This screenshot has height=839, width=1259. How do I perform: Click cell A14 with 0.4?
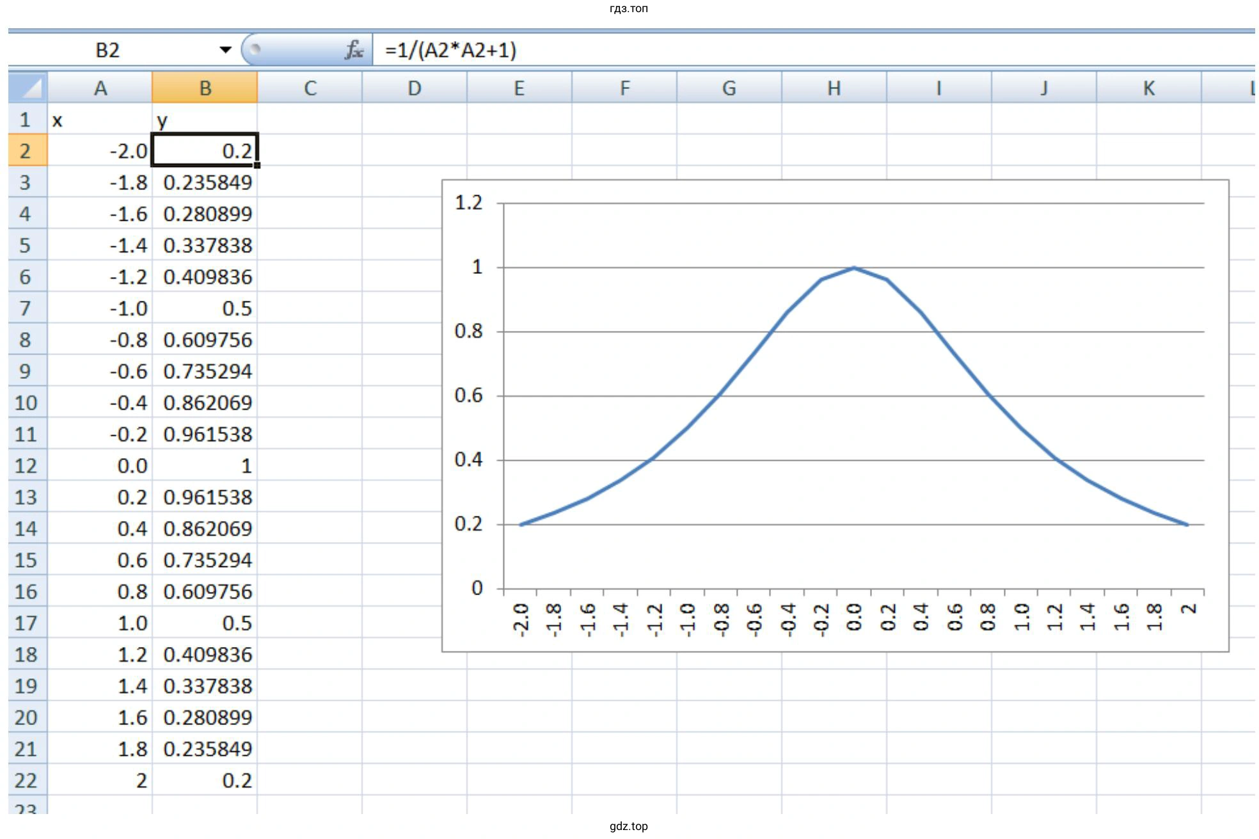click(x=100, y=528)
